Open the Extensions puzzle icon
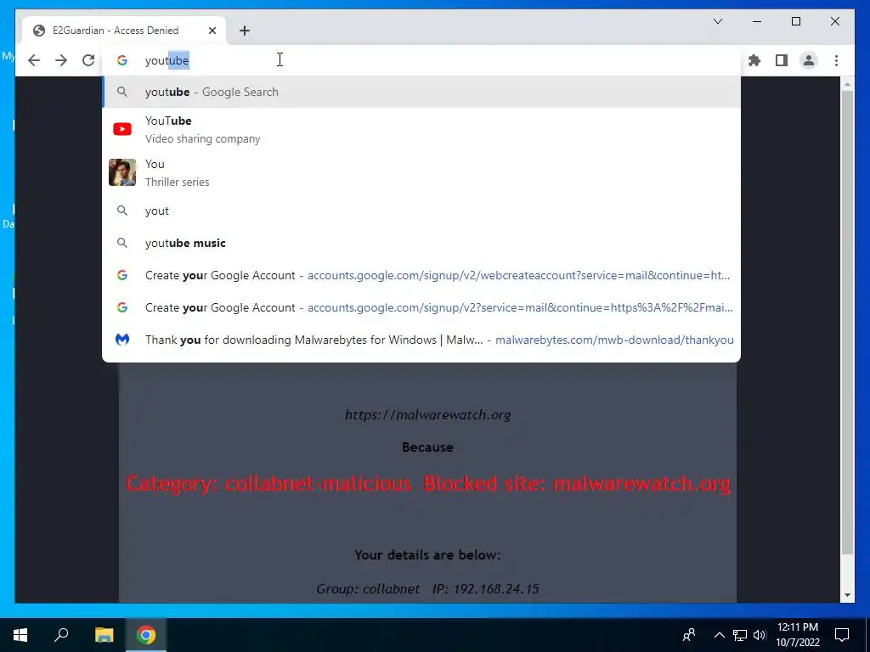 754,60
